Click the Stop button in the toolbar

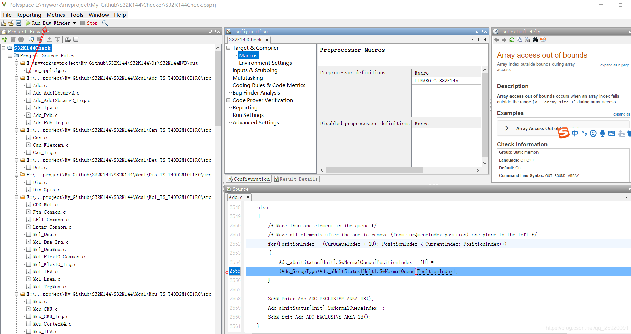click(x=89, y=23)
